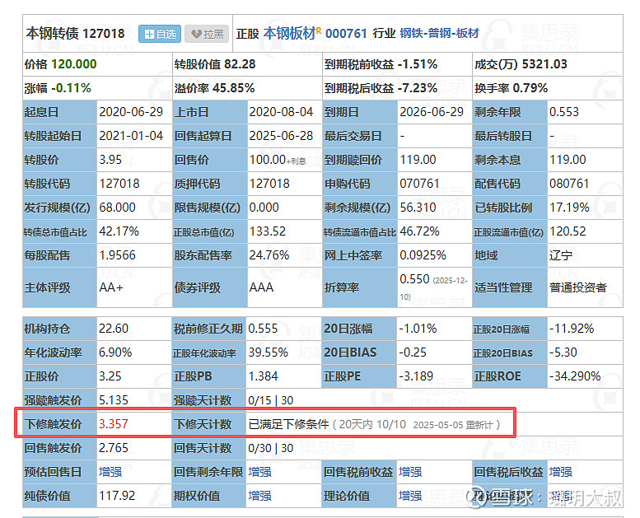Open stock code 000761 link

(346, 33)
